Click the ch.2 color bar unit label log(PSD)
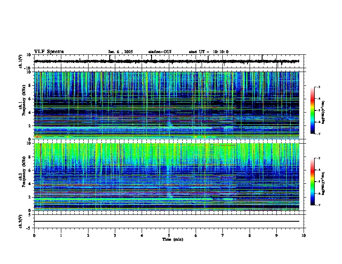This screenshot has width=342, height=264. pos(323,183)
